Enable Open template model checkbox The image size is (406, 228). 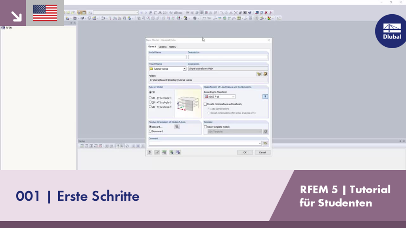tap(206, 127)
